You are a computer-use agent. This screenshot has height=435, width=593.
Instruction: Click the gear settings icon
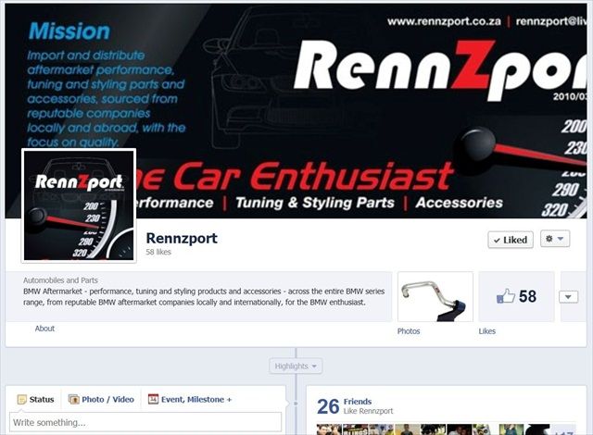(549, 239)
